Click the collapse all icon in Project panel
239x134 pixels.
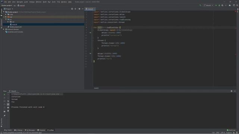75,9
